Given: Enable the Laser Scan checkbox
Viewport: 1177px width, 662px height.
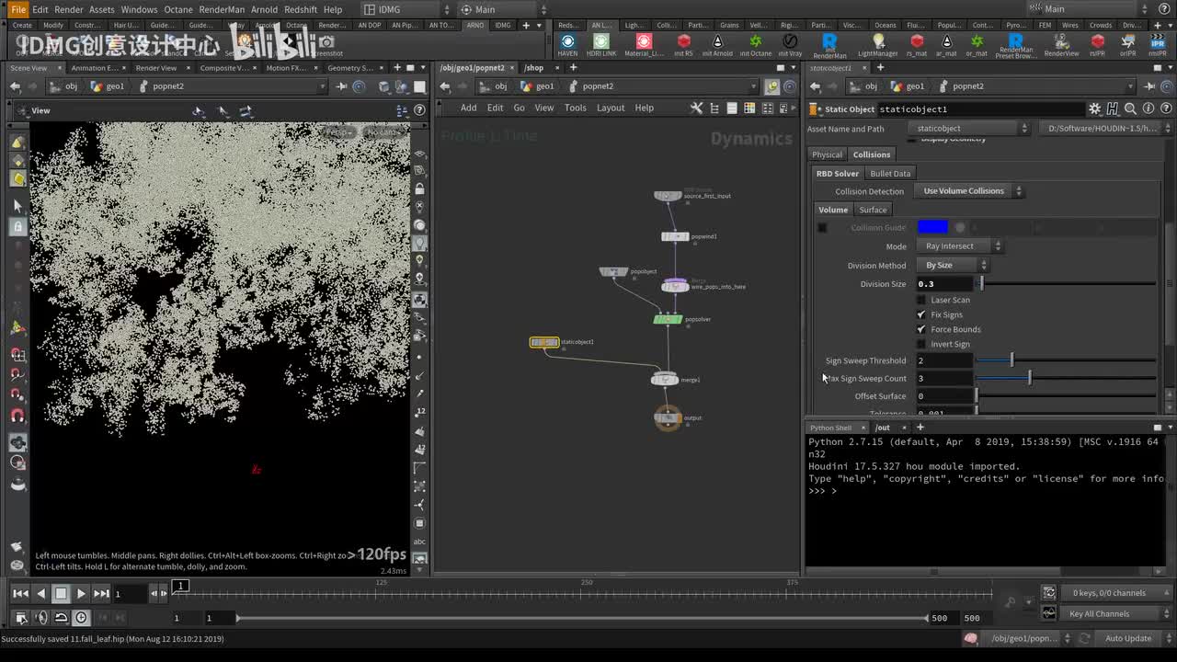Looking at the screenshot, I should (x=921, y=300).
